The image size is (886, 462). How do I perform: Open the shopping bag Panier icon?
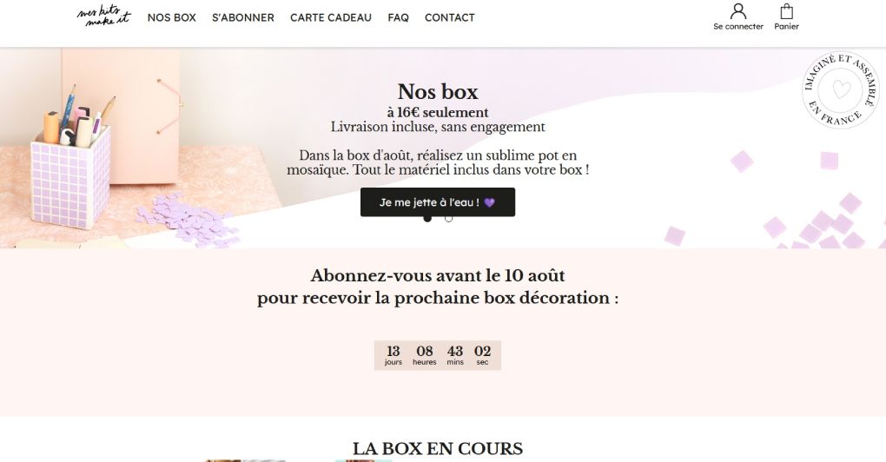(787, 11)
